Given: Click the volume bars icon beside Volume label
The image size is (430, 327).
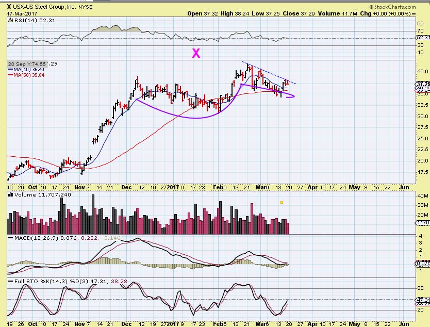Looking at the screenshot, I should 11,194.
